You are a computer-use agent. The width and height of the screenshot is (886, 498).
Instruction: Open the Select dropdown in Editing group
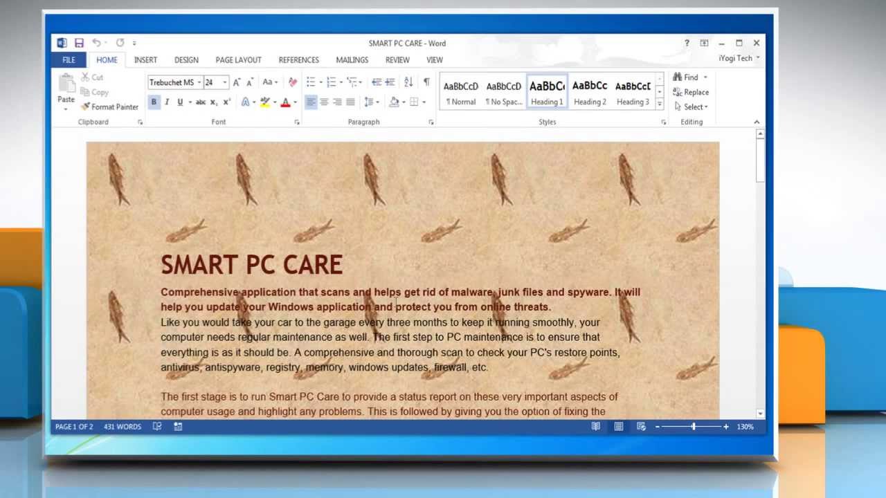pyautogui.click(x=691, y=107)
